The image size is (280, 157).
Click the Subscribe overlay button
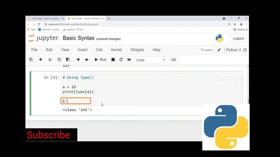coord(51,135)
